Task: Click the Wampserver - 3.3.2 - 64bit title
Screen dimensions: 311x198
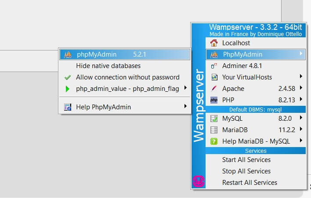Action: 256,27
